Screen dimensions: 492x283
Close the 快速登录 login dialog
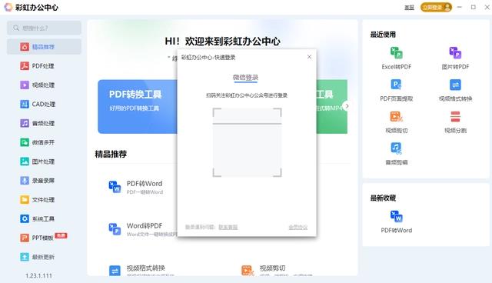click(309, 57)
